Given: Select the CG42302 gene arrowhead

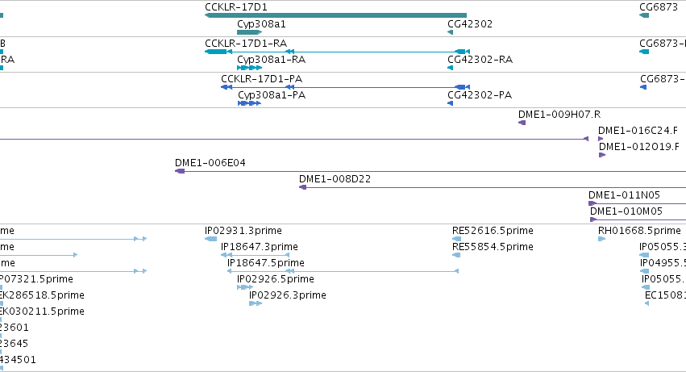Looking at the screenshot, I should click(x=450, y=32).
